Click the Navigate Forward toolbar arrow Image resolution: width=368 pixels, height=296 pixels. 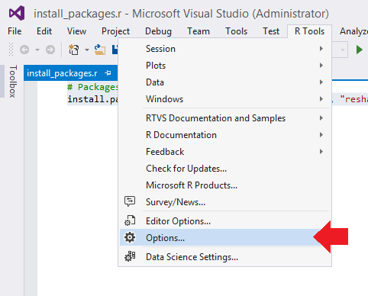coord(50,50)
